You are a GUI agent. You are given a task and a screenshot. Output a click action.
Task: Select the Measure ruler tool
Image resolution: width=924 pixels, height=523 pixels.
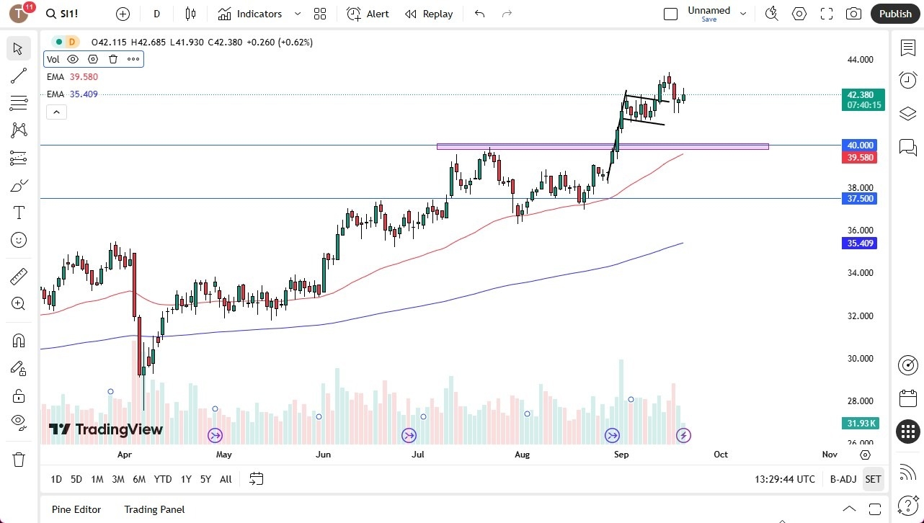point(18,276)
